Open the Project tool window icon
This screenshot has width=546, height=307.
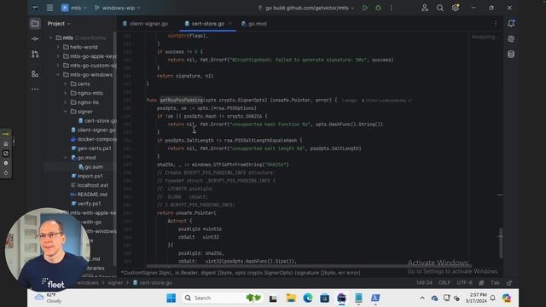click(x=35, y=24)
